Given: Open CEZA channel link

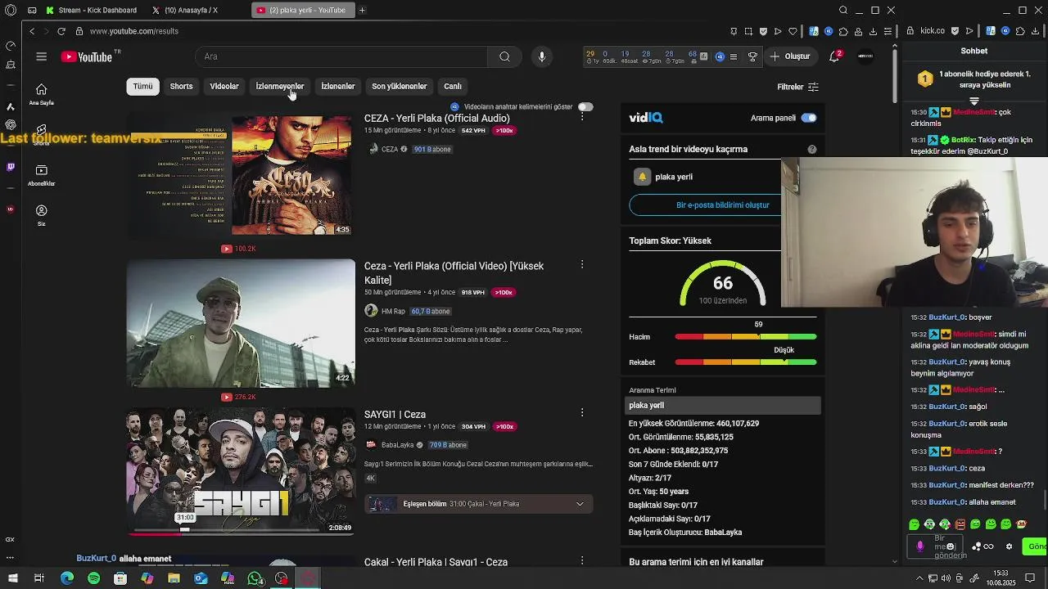Looking at the screenshot, I should point(390,150).
